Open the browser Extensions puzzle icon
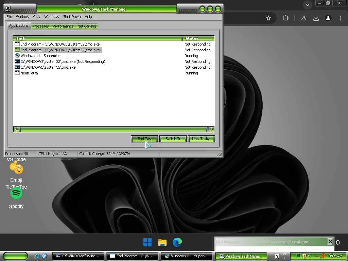Screen dimensions: 348x261 click(285, 18)
